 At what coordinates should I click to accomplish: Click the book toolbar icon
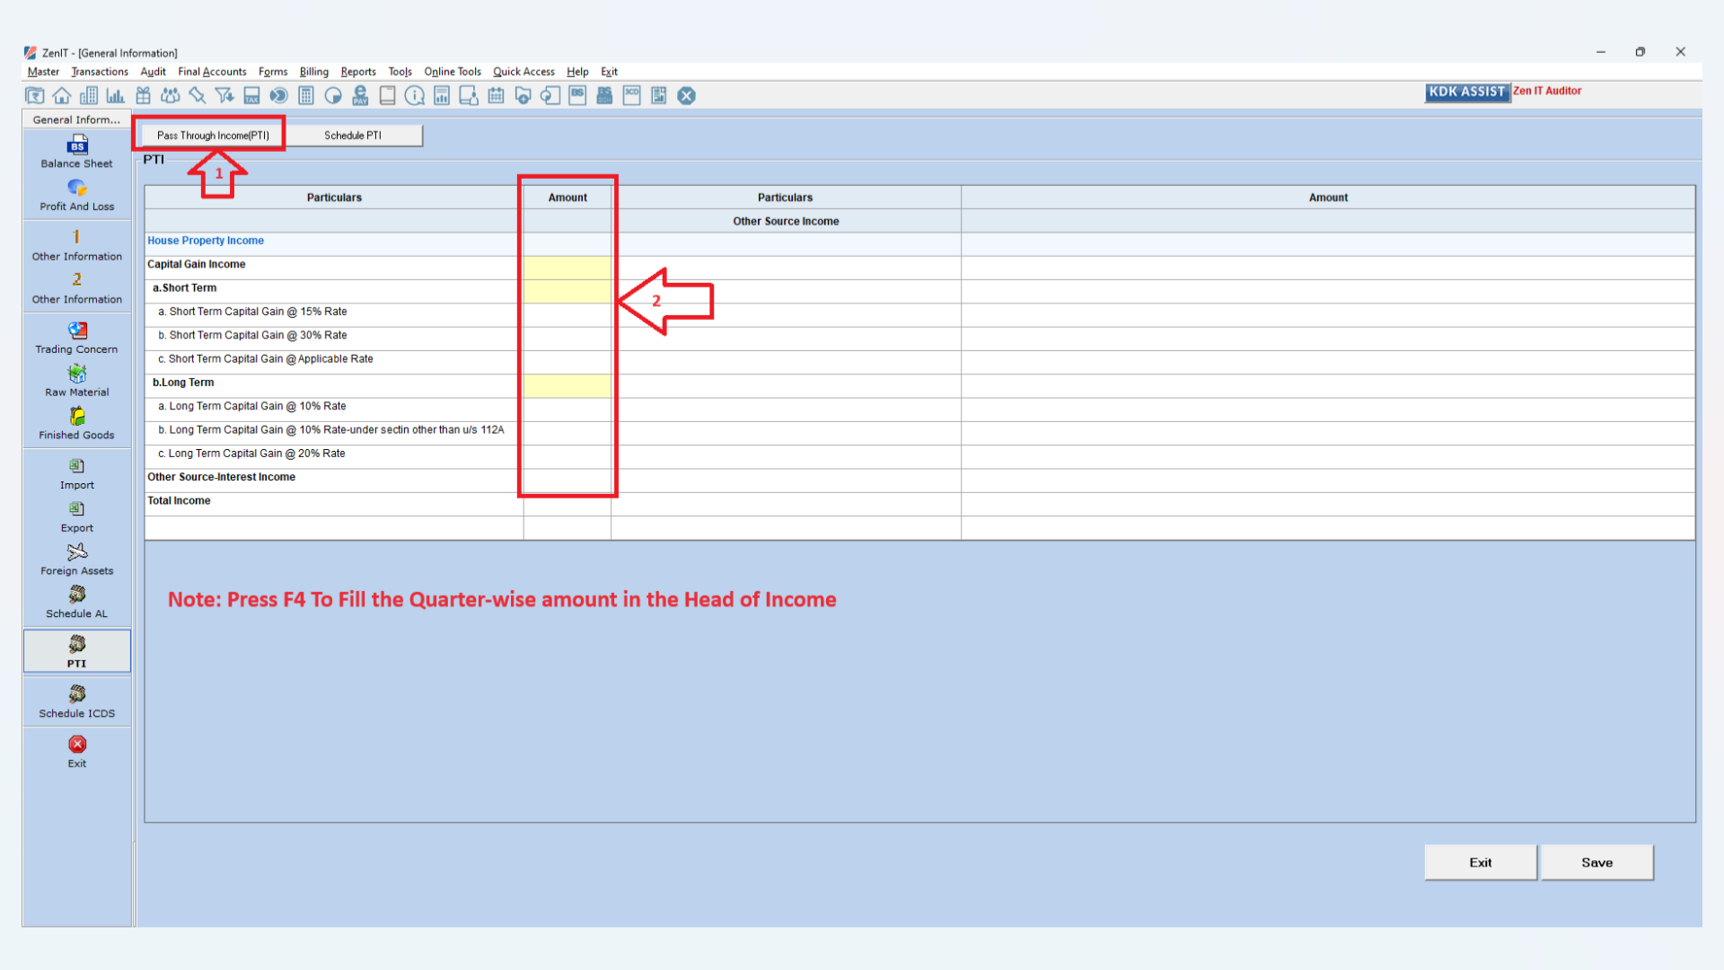[387, 95]
